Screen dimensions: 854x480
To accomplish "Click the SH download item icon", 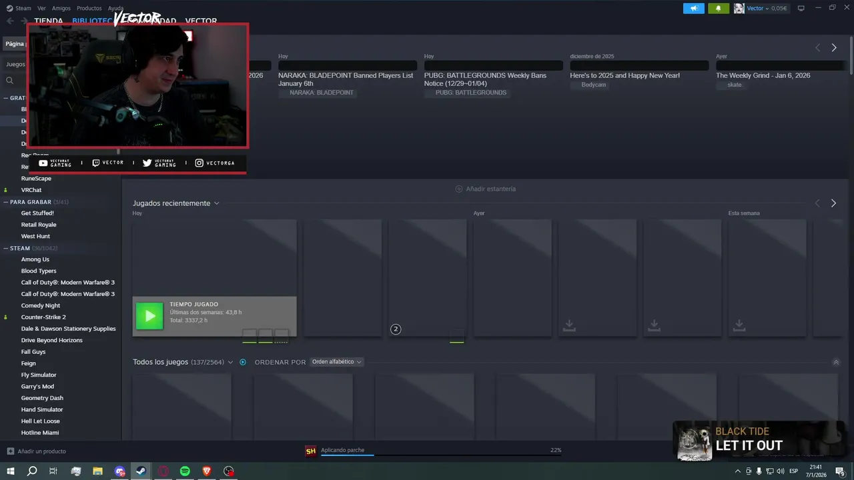I will (x=310, y=451).
